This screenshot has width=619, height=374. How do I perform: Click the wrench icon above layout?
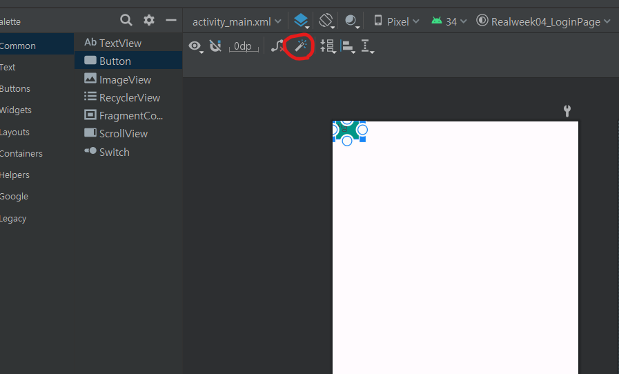[x=567, y=111]
